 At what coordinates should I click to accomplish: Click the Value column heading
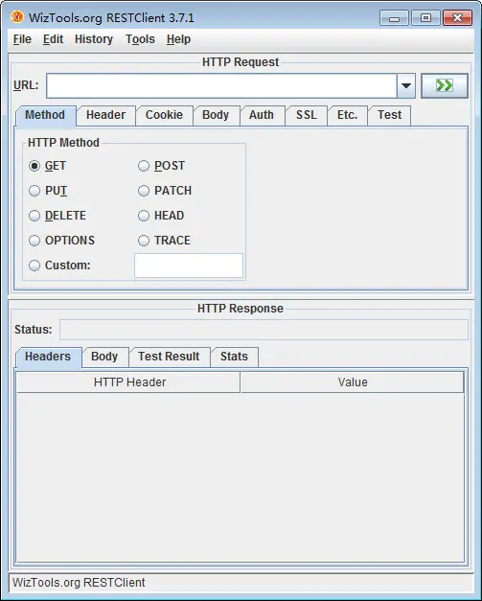point(352,382)
